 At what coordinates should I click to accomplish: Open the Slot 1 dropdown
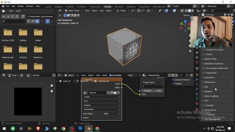134,75
